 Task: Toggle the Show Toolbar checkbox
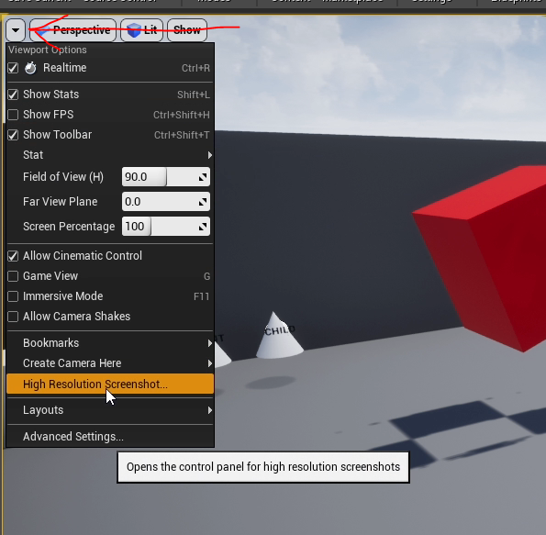13,135
